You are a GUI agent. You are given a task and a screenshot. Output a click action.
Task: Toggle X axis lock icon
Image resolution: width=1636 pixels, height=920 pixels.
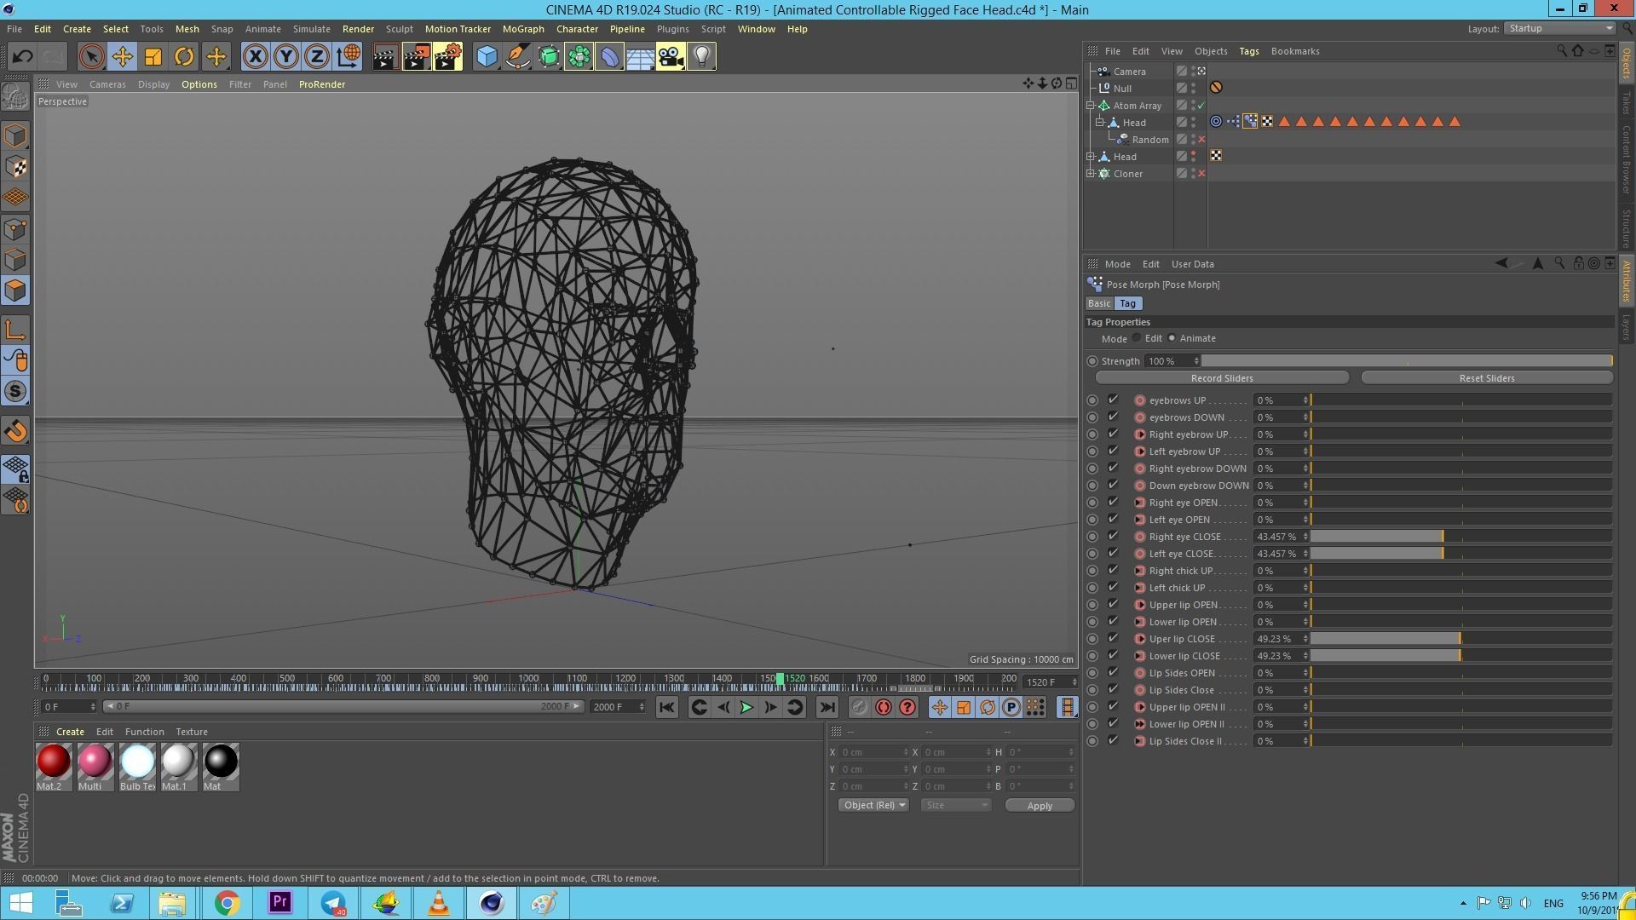click(x=255, y=57)
